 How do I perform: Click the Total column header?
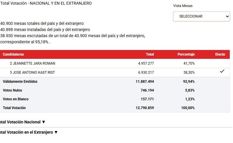pyautogui.click(x=150, y=54)
